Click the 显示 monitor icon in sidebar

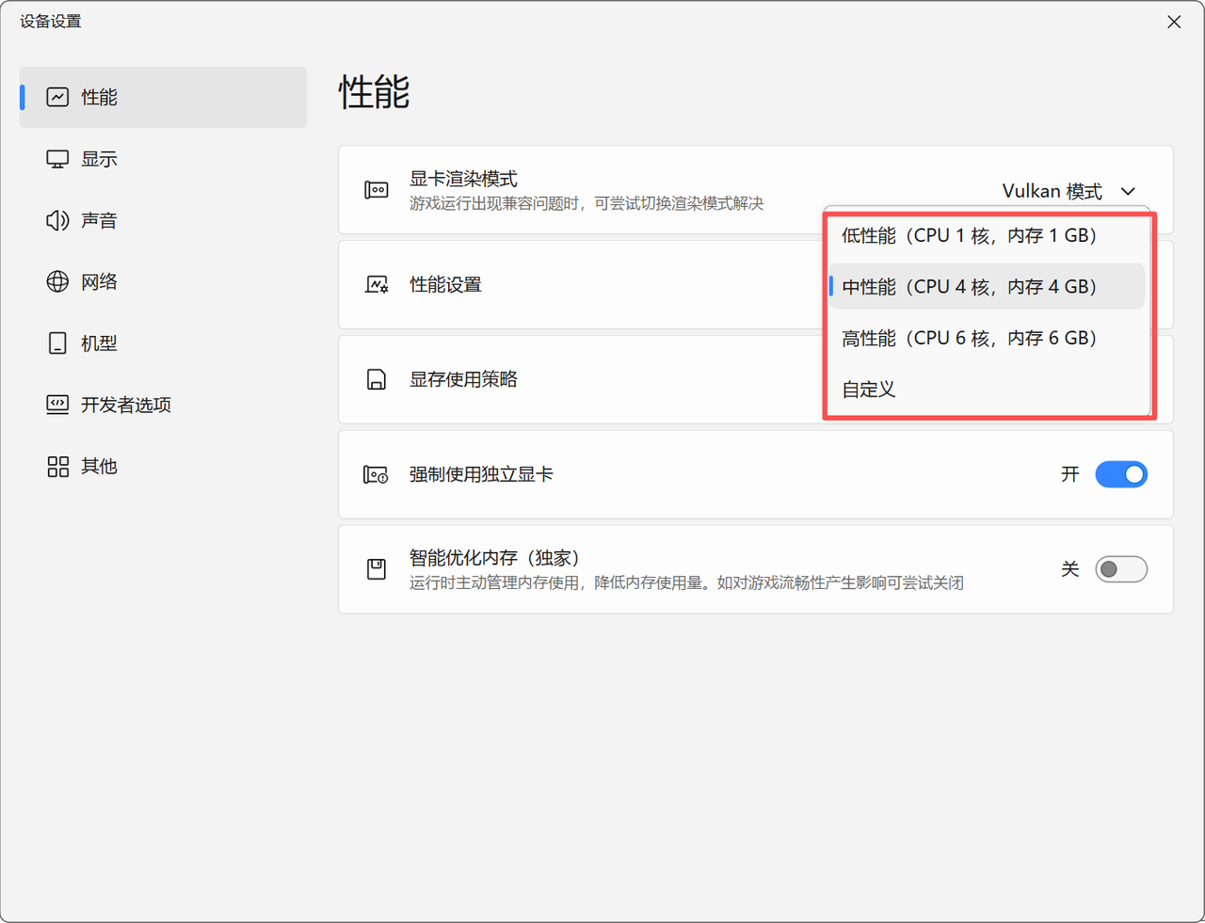pyautogui.click(x=57, y=159)
